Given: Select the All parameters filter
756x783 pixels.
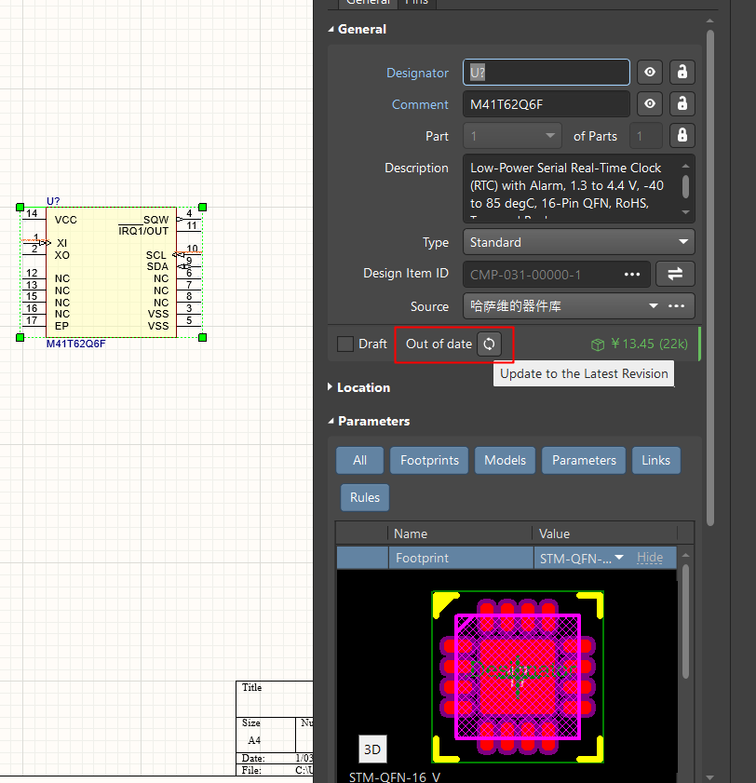Looking at the screenshot, I should (359, 461).
